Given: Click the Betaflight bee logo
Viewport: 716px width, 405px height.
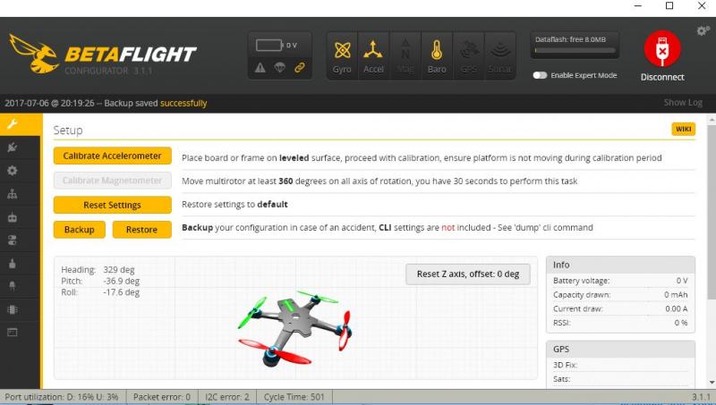Looking at the screenshot, I should point(34,54).
